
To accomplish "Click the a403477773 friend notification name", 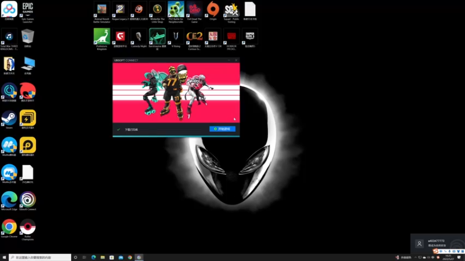I will (437, 241).
